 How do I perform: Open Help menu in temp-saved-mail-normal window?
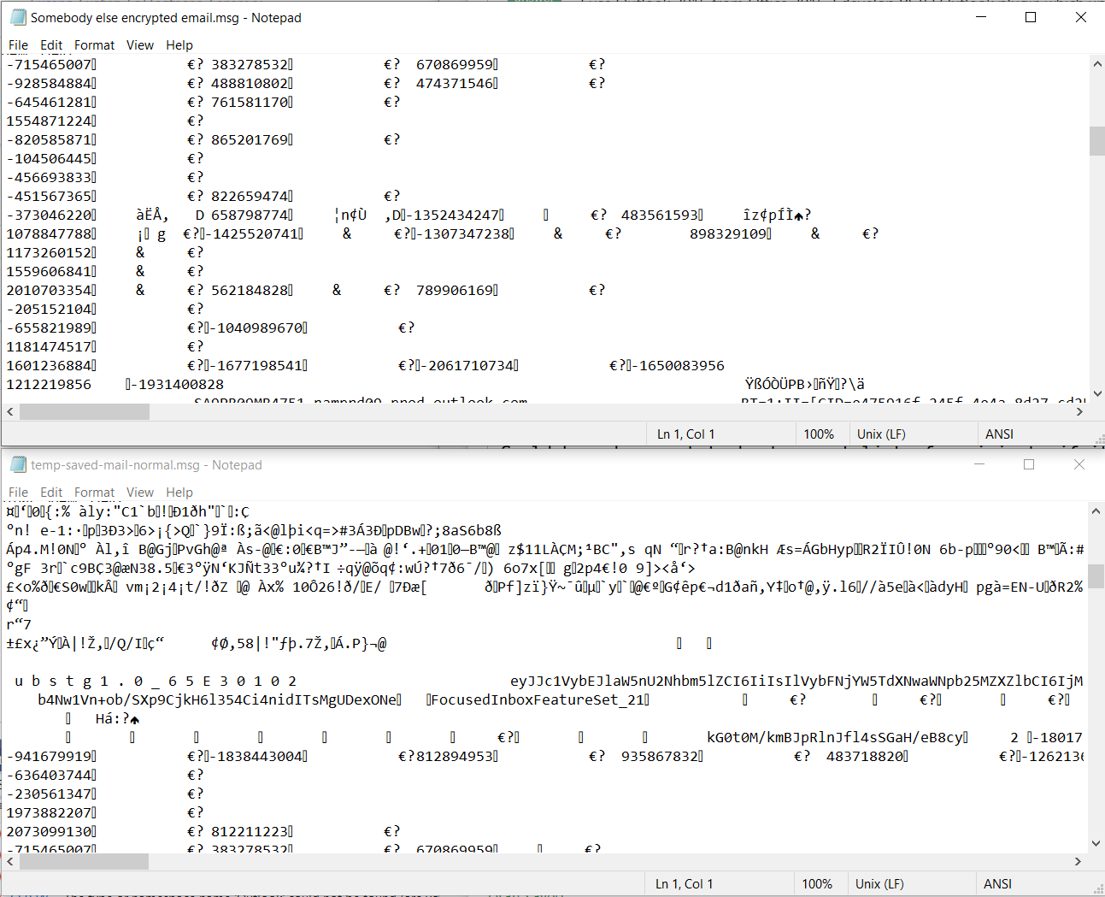click(x=179, y=493)
